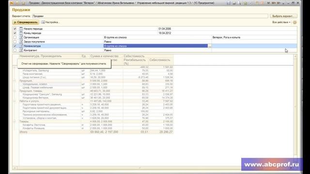310x174 pixels.
Task: Open the 1C main menu logo icon
Action: (x=12, y=3)
